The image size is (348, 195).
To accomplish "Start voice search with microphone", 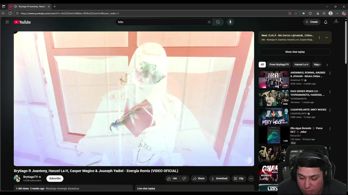I will tap(230, 22).
